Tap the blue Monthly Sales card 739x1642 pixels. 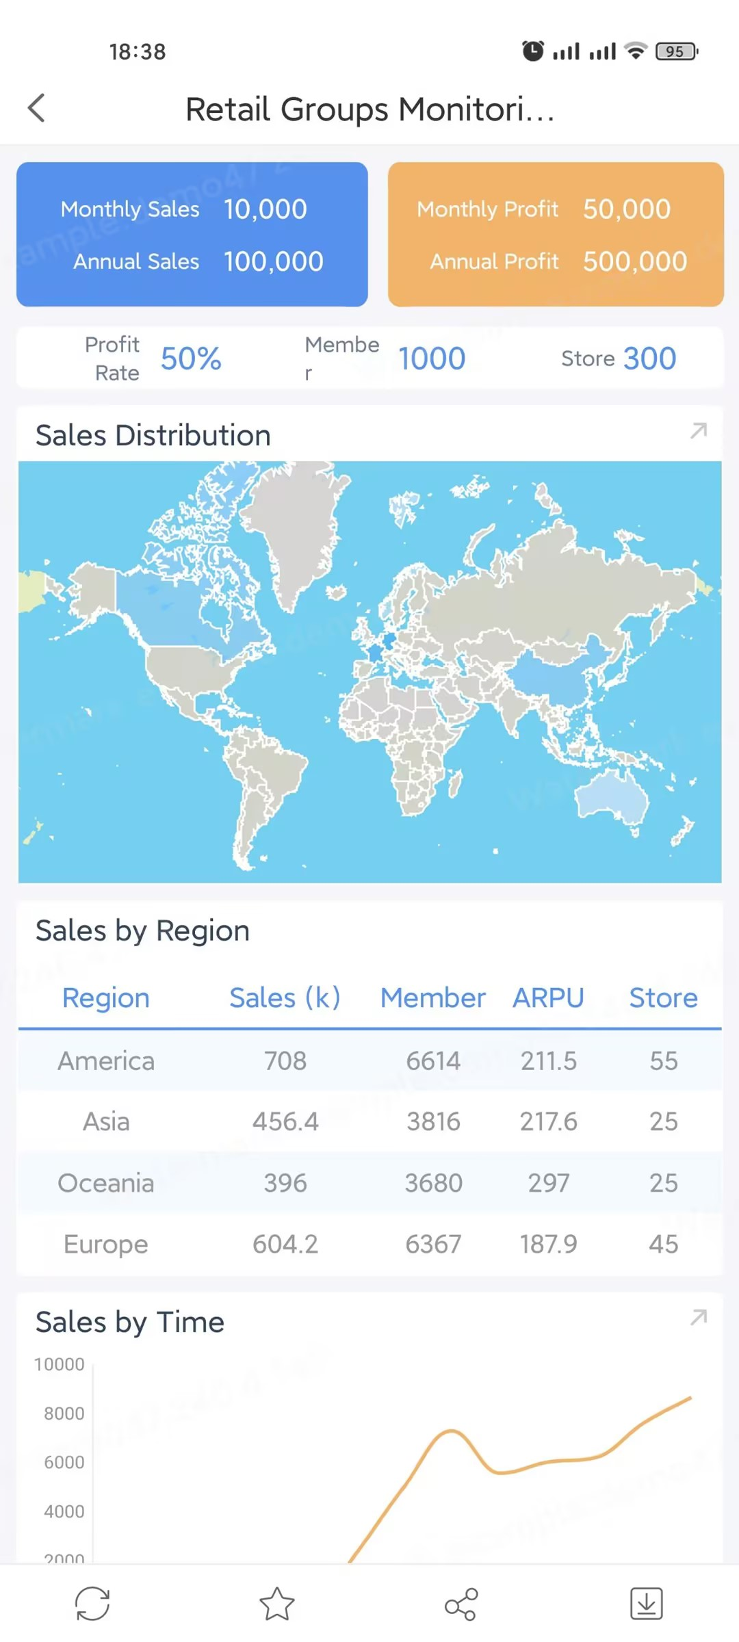(192, 234)
